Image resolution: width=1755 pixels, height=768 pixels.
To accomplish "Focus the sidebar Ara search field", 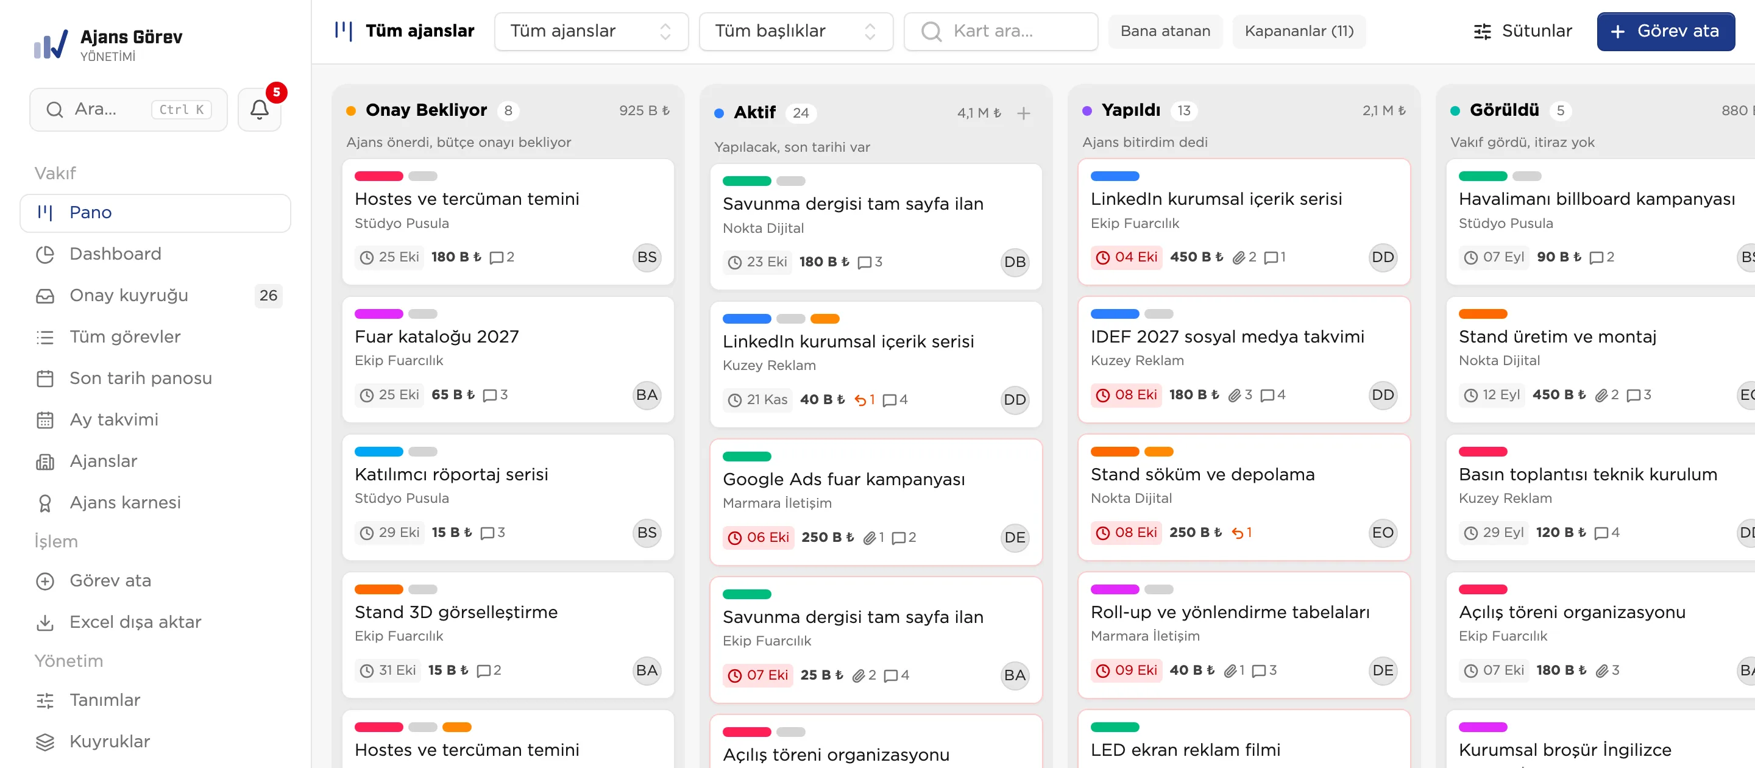I will (128, 109).
